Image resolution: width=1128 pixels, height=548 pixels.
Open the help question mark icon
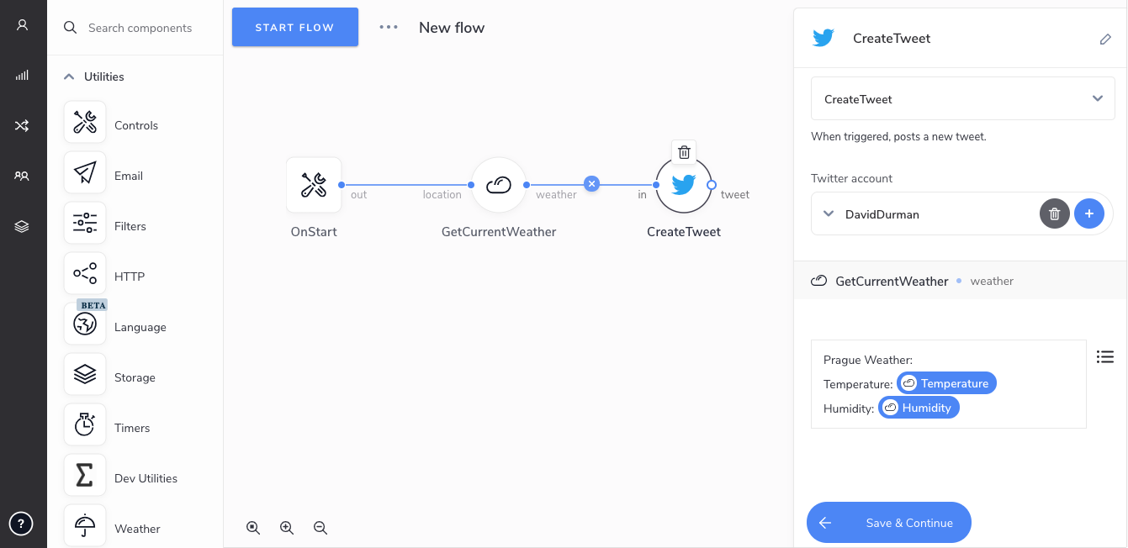(22, 524)
